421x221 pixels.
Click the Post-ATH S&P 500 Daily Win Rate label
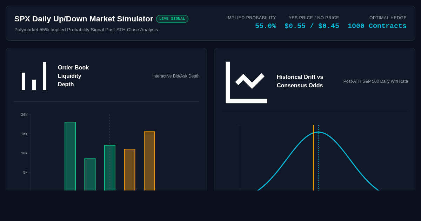point(376,81)
